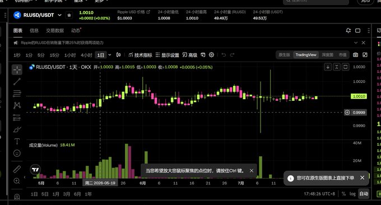This screenshot has width=381, height=205.
Task: Click the TradingView logo on chart
Action: tap(35, 170)
